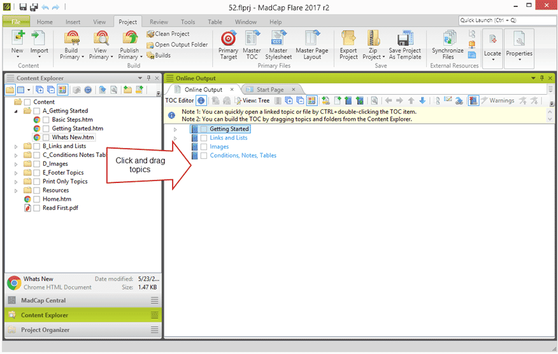Click the View Primary icon

101,38
